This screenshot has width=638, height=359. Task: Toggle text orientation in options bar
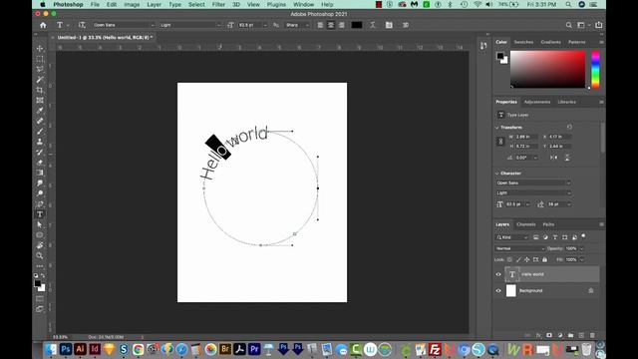tap(82, 25)
